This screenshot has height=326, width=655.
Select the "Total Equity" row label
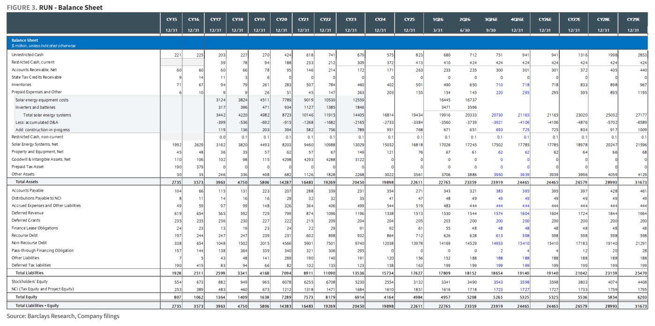pos(27,296)
